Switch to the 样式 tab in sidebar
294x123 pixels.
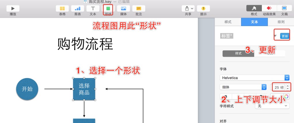[x=228, y=22]
